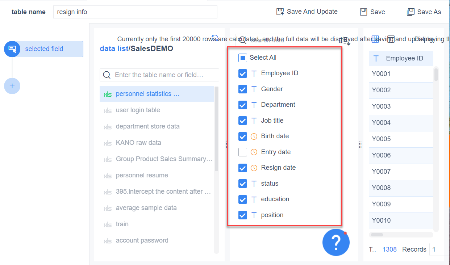This screenshot has height=265, width=450.
Task: Click the Save And Update icon
Action: pos(280,12)
